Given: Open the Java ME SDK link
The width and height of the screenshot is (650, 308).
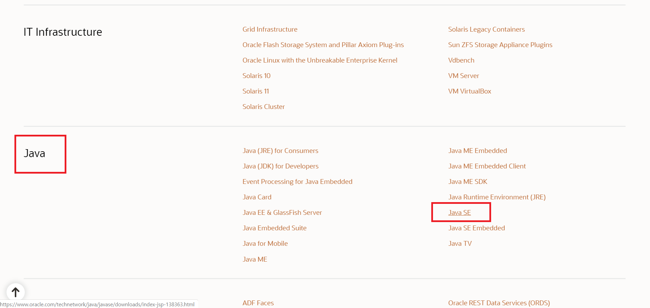Looking at the screenshot, I should coord(468,182).
